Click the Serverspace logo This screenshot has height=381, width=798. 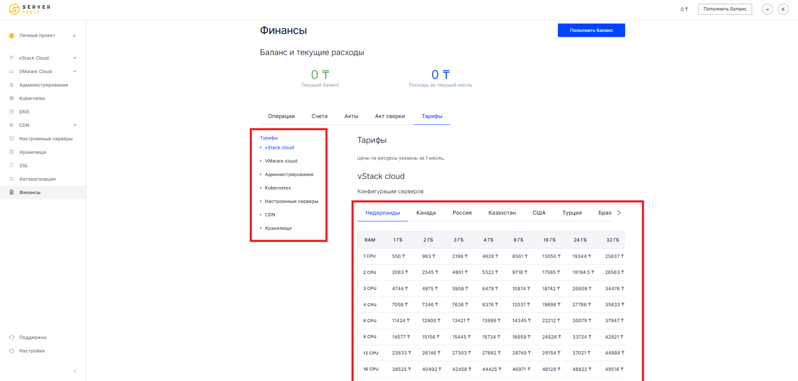pyautogui.click(x=30, y=9)
